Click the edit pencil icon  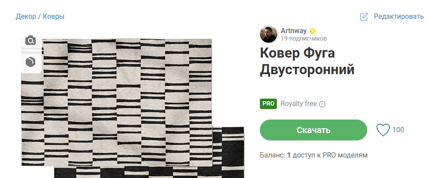[x=364, y=17]
